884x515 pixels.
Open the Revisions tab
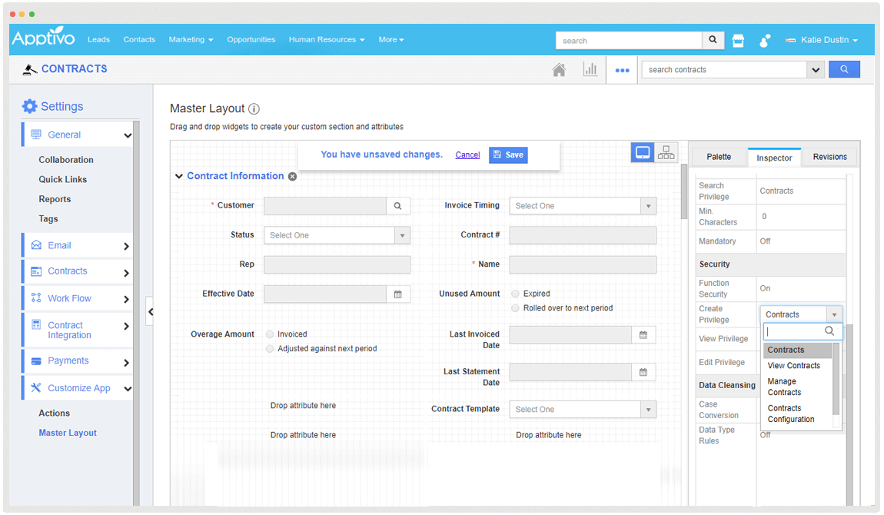(x=829, y=157)
